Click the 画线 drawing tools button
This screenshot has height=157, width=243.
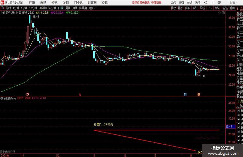pyautogui.click(x=202, y=8)
